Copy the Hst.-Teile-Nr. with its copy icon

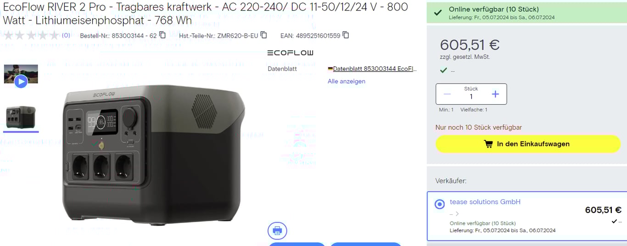pyautogui.click(x=263, y=35)
